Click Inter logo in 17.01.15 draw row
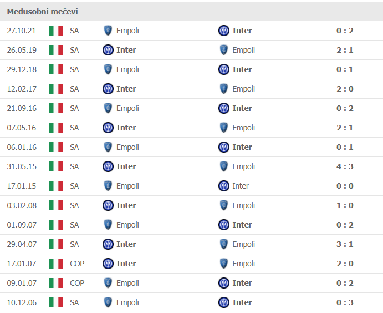 point(224,186)
